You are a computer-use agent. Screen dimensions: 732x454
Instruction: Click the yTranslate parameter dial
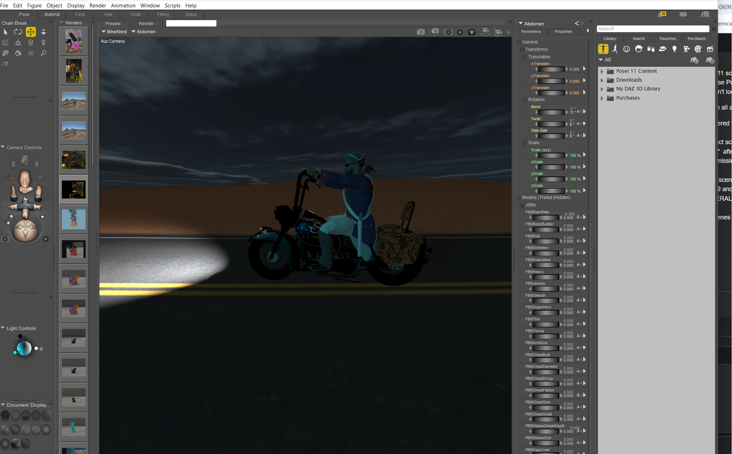[551, 81]
